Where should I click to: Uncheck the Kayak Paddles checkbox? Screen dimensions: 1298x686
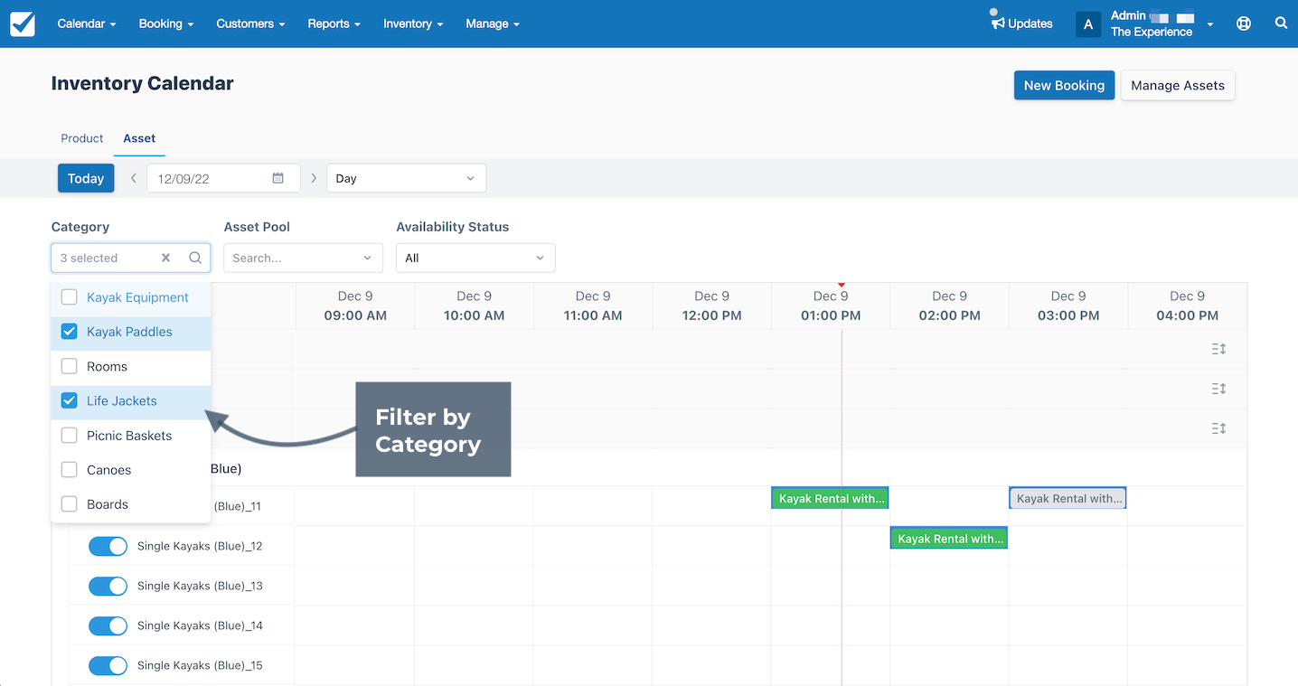(x=69, y=332)
